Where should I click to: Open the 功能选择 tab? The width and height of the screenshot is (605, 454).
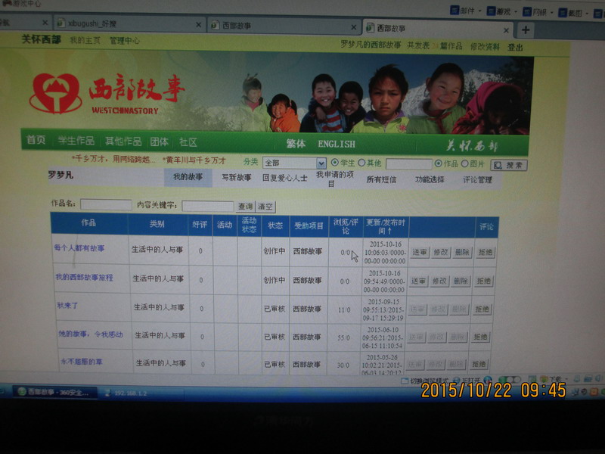430,180
